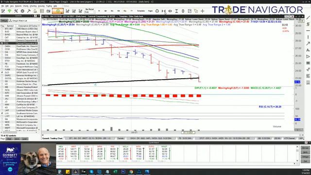Viewport: 311px width, 175px height.
Task: Open the Edit menu
Action: 7,6
